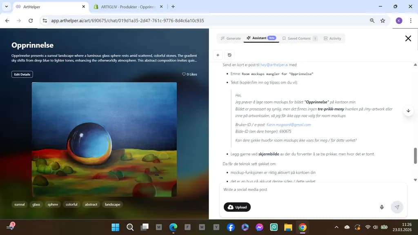Close the assistant panel with the X
The width and height of the screenshot is (418, 235).
(408, 38)
